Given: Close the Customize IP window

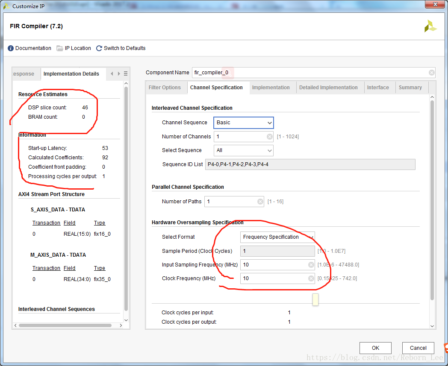Looking at the screenshot, I should [x=435, y=4].
